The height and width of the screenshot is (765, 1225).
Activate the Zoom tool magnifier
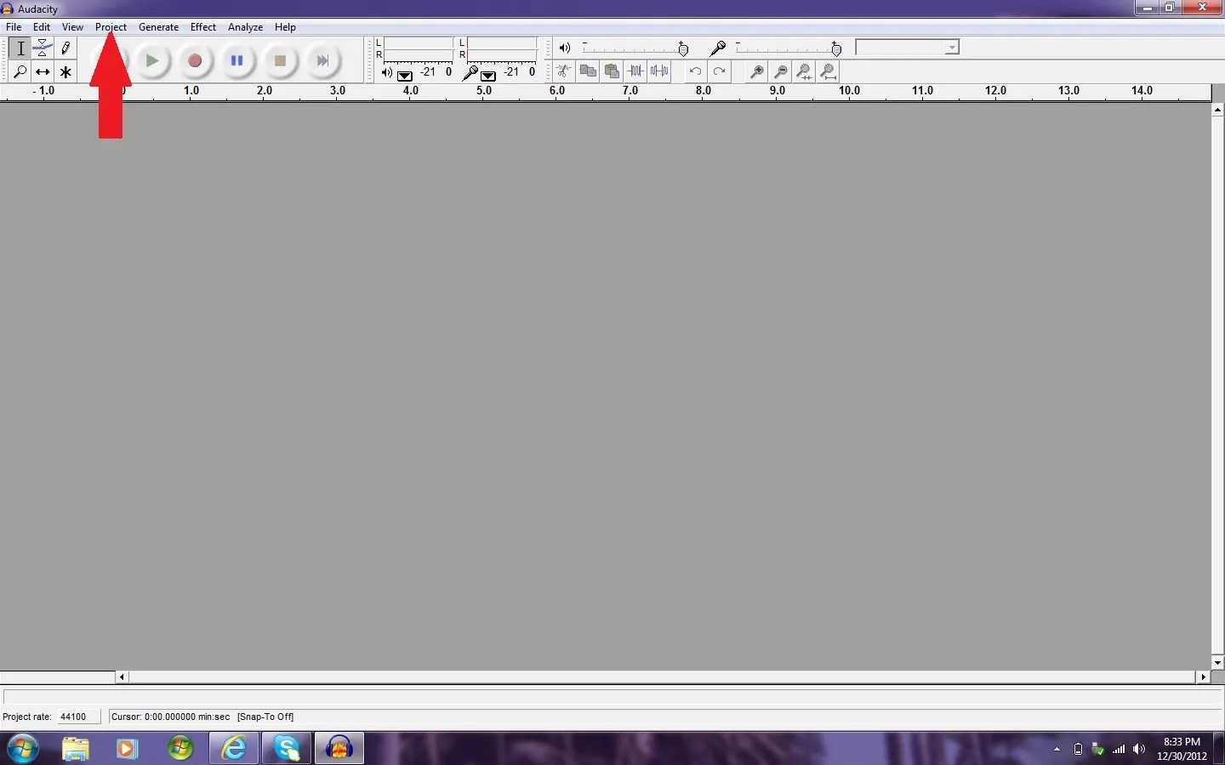click(20, 72)
